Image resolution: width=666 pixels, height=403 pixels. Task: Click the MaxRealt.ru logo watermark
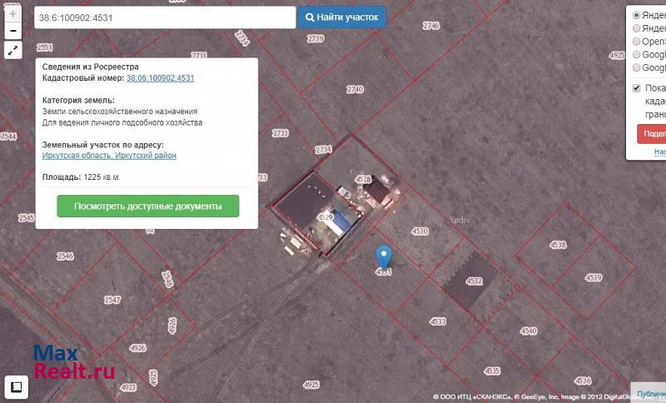[73, 363]
